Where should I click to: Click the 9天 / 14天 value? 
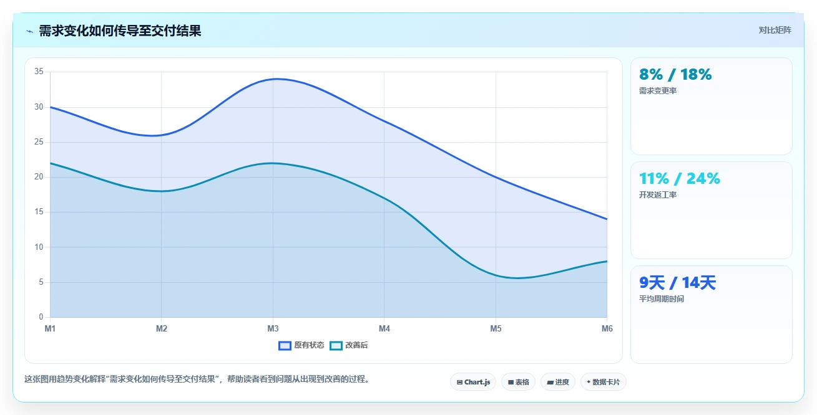pos(677,283)
